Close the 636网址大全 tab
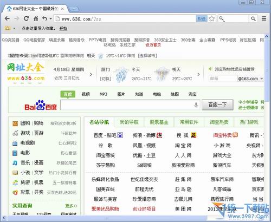 (x=62, y=9)
